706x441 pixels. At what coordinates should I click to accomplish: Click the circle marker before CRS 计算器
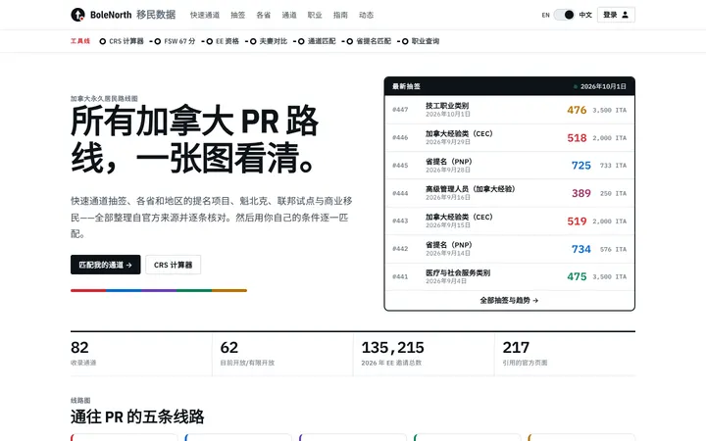(x=103, y=41)
